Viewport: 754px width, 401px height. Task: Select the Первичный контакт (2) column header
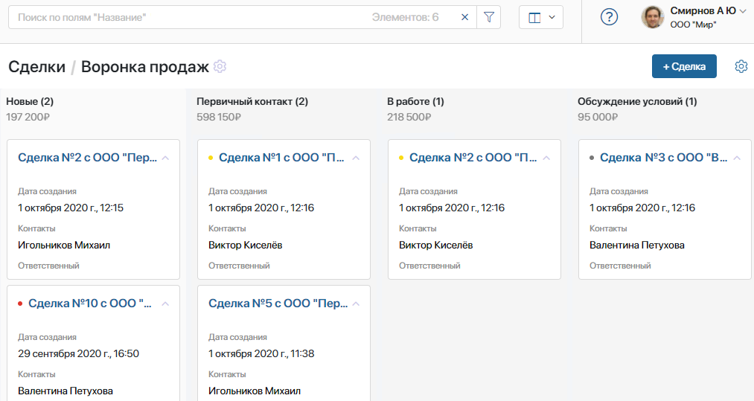pos(252,101)
